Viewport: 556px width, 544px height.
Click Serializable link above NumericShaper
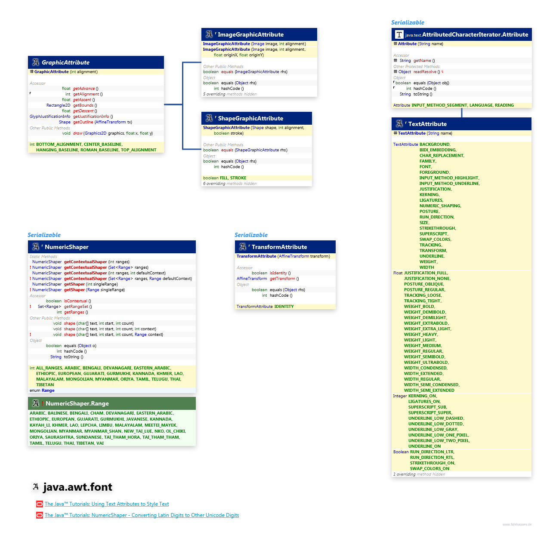[x=44, y=235]
